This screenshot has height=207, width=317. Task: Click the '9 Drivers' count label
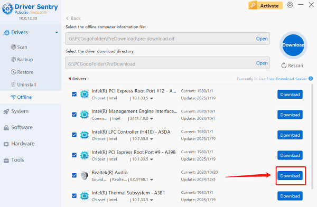[78, 79]
